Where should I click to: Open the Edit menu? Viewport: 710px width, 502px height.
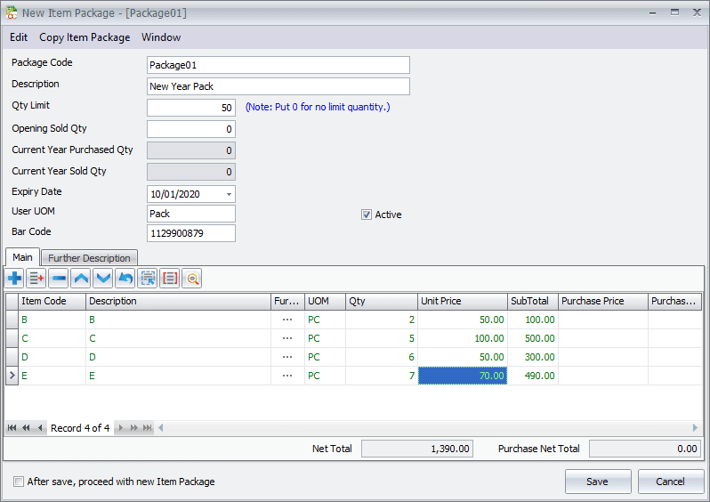pyautogui.click(x=19, y=37)
